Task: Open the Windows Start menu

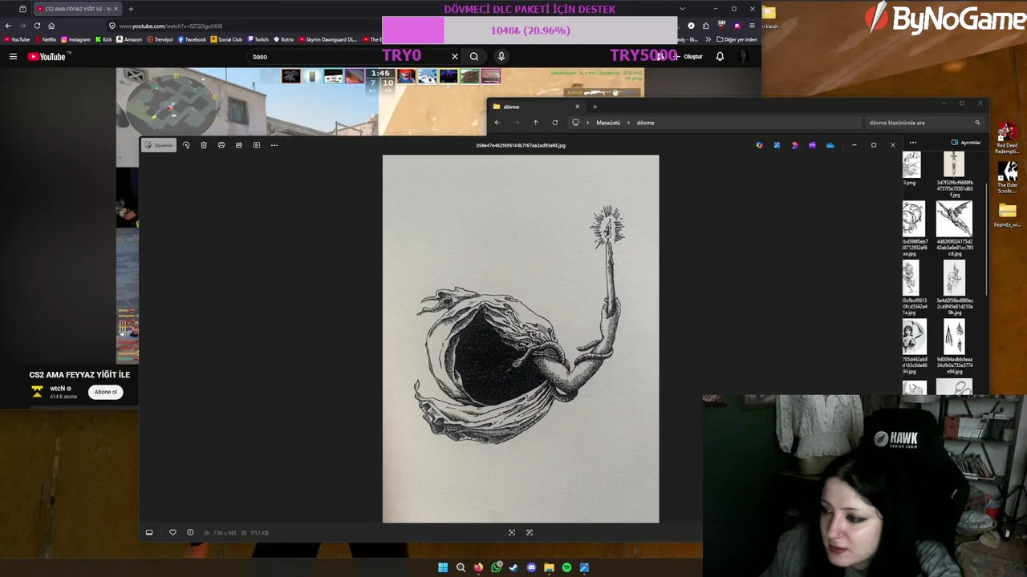Action: (x=443, y=567)
